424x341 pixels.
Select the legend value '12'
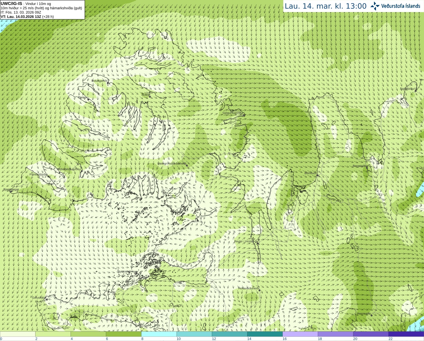[214, 339]
